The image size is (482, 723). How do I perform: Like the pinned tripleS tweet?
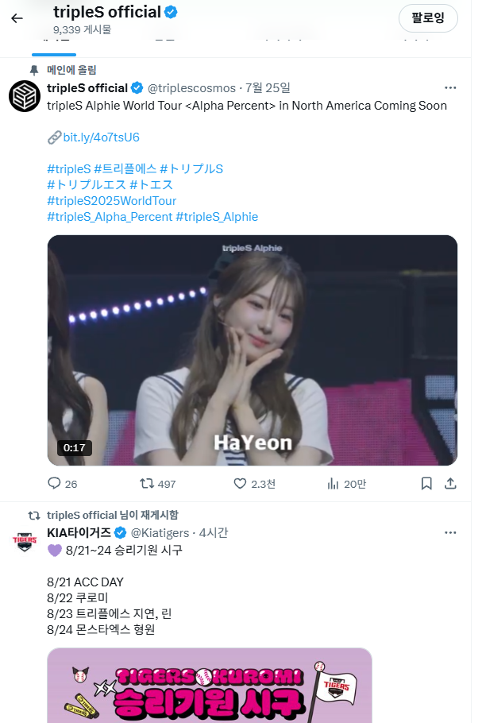pyautogui.click(x=240, y=483)
